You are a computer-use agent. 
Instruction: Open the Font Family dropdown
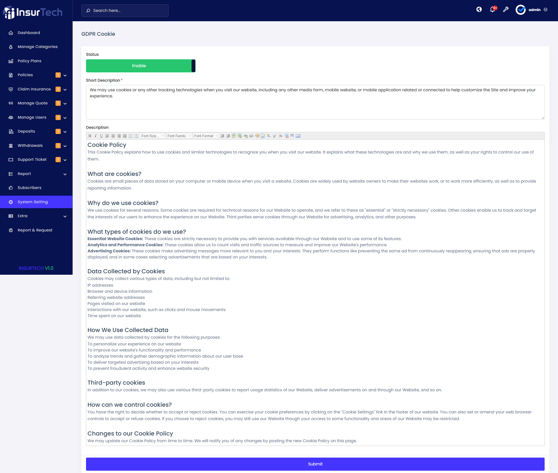point(179,136)
